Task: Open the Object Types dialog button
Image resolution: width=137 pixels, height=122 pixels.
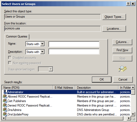Action: point(114,17)
